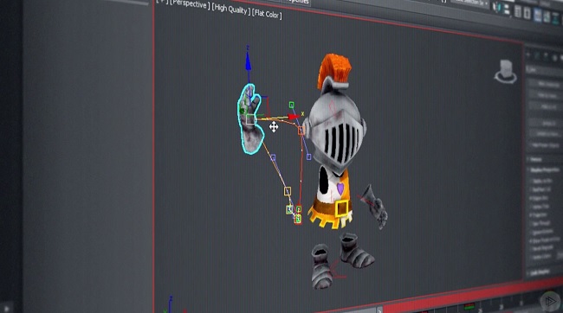Click the green square rig control above the arm
This screenshot has width=563, height=313.
[292, 105]
